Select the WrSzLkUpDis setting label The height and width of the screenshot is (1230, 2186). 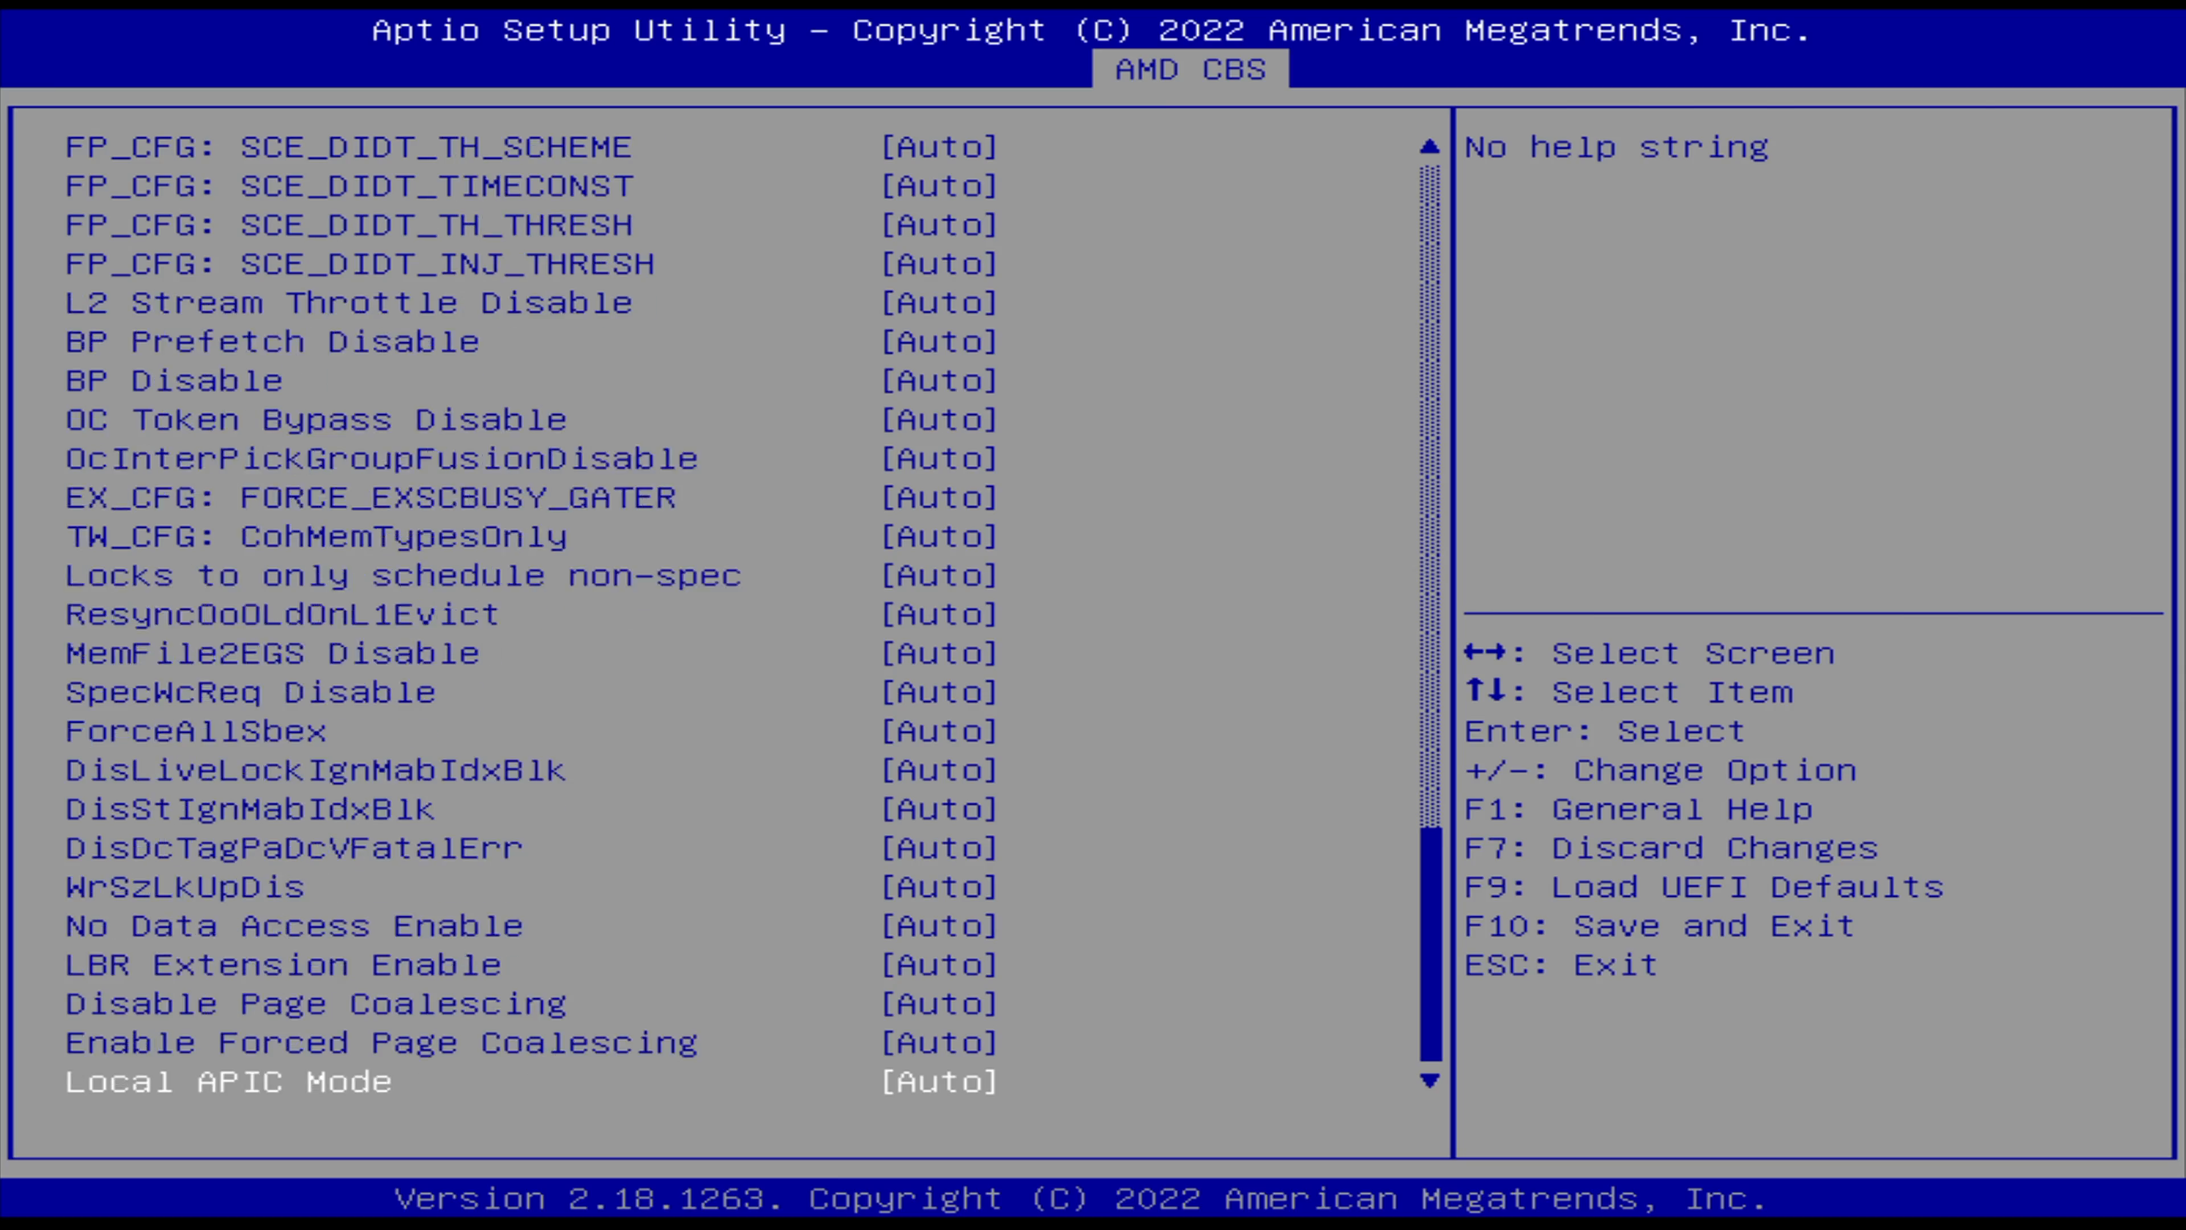click(185, 888)
